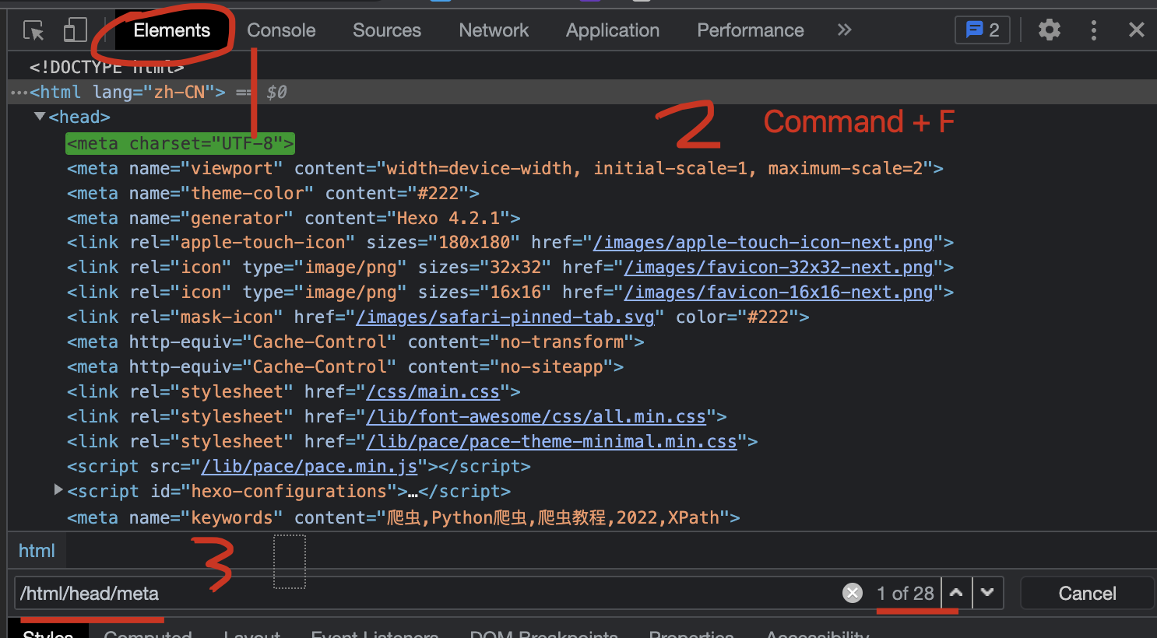Select the html lang="zh-CN" node
The height and width of the screenshot is (638, 1157).
pyautogui.click(x=128, y=92)
